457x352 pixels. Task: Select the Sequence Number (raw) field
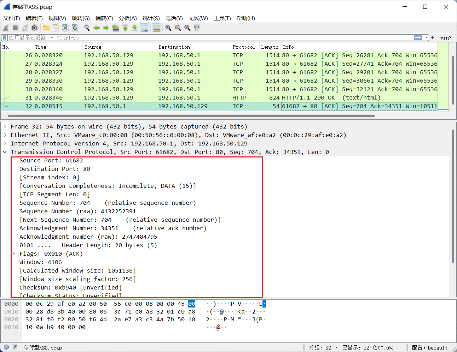78,211
